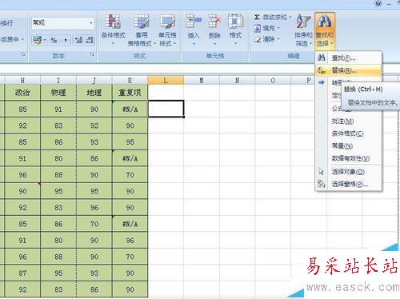400x299 pixels.
Task: Click the header cell 政治
Action: 22,93
